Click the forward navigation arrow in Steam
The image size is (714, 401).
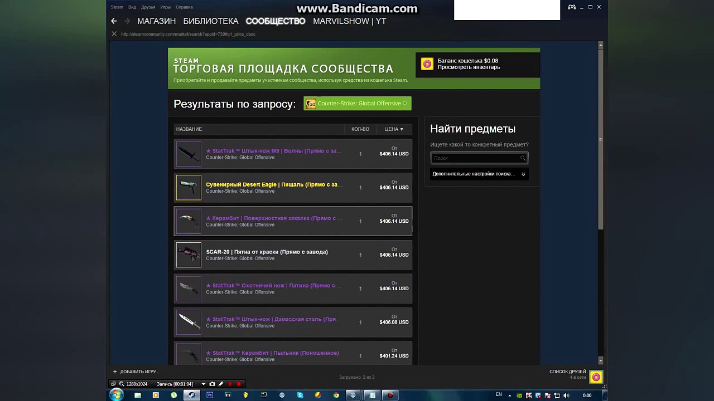coord(127,21)
